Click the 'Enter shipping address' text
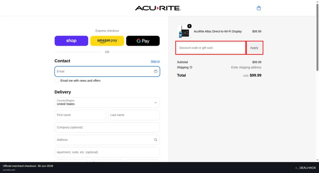319x173 pixels. pos(246,68)
